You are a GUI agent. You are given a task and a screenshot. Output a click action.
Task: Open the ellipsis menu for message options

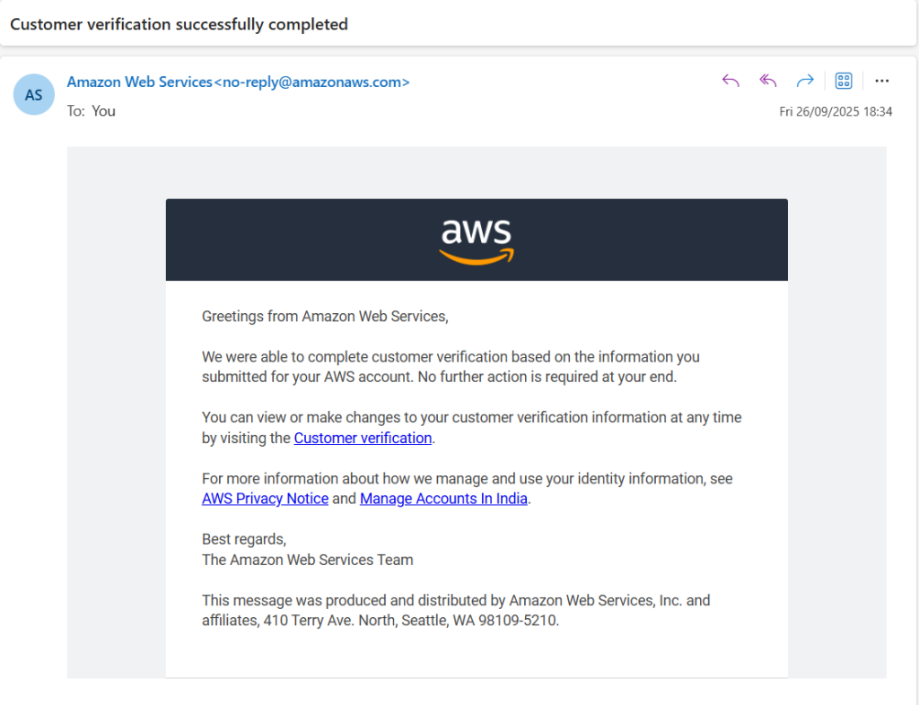click(x=881, y=81)
